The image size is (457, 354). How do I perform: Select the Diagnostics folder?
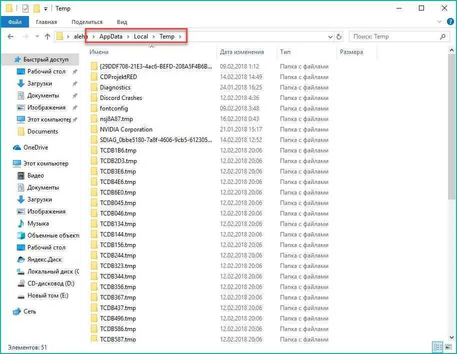115,87
